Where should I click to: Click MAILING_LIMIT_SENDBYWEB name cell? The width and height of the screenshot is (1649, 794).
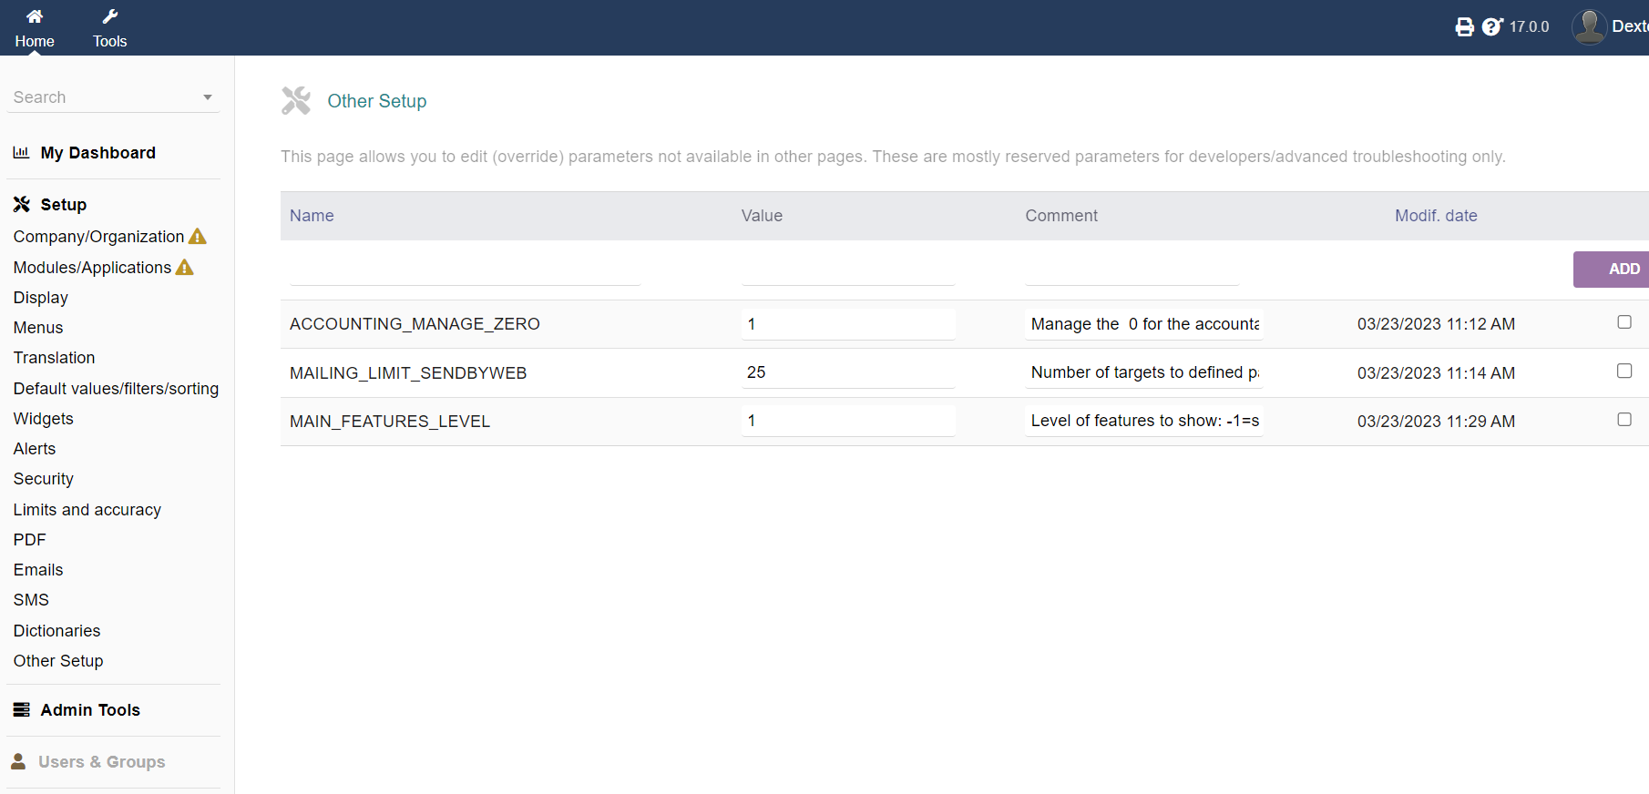pyautogui.click(x=408, y=373)
